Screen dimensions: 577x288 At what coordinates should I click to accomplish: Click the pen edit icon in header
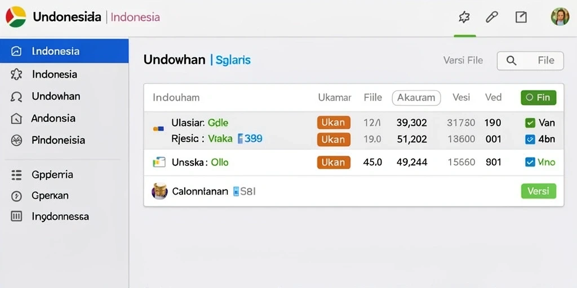[x=492, y=17]
